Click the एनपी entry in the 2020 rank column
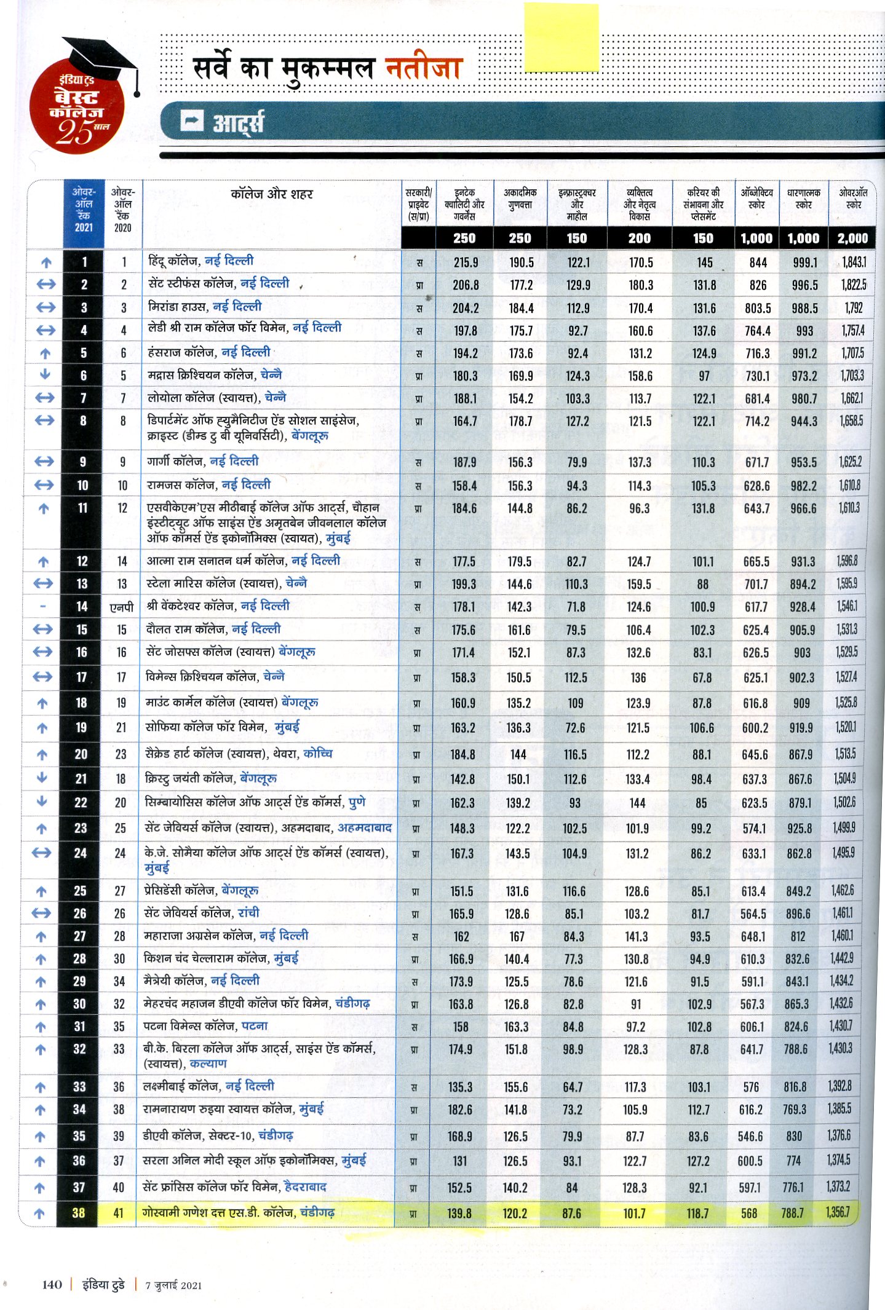Screen dimensions: 885x1310 tap(121, 607)
